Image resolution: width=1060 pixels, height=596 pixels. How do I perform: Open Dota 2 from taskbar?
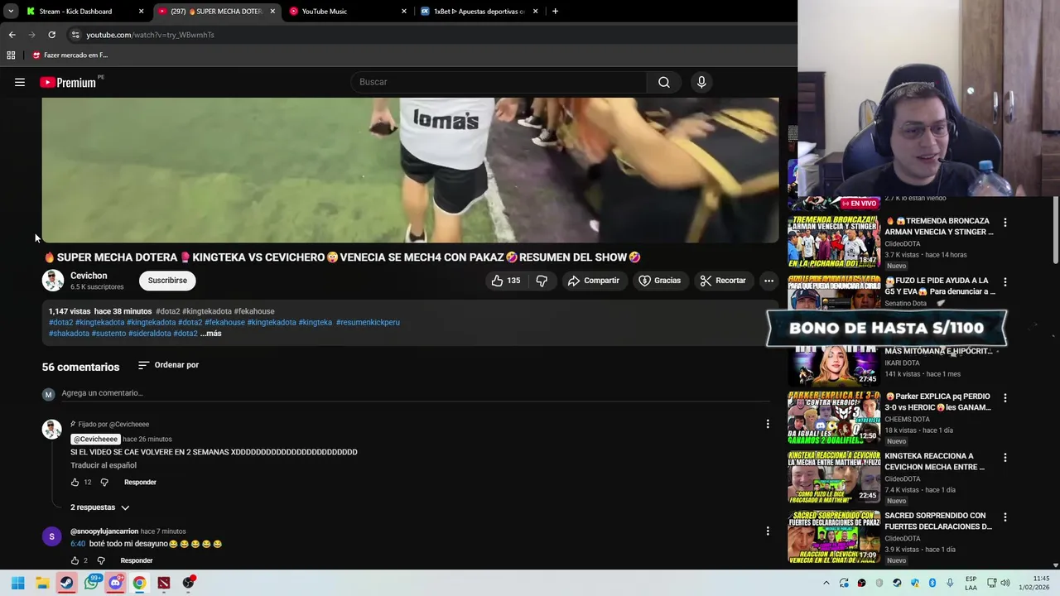coord(164,583)
